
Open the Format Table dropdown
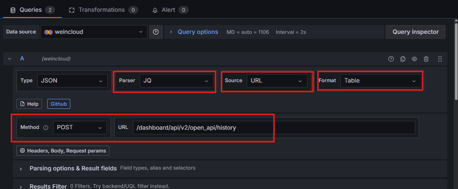380,81
